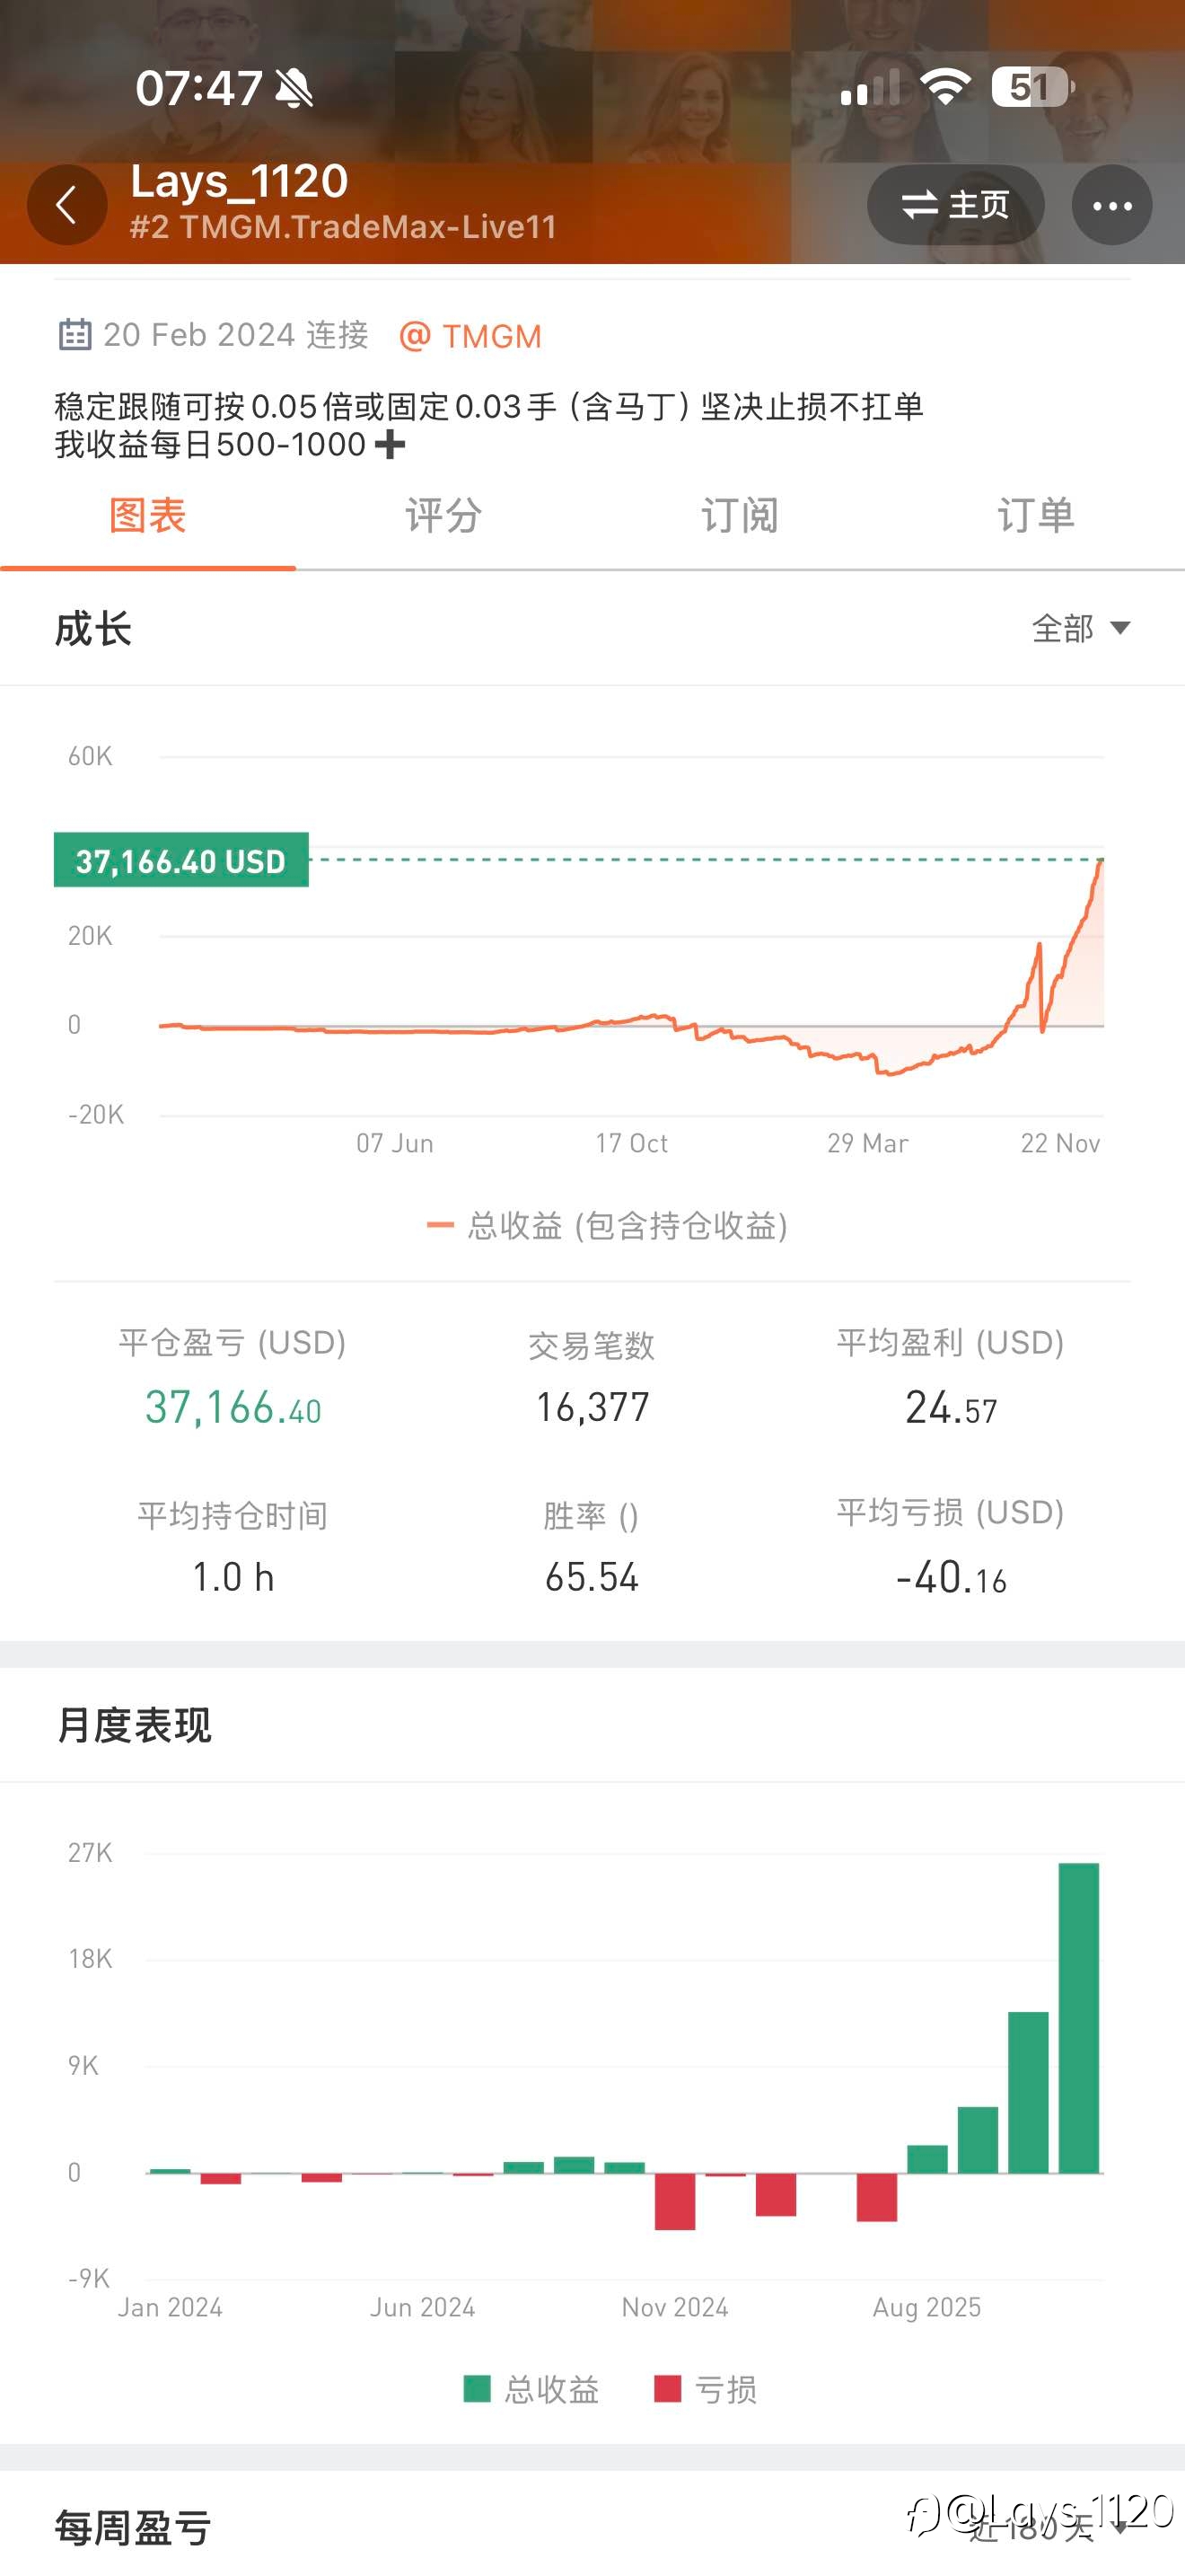Open the 订阅 tab
Screen dimensions: 1185x2576
coord(740,517)
